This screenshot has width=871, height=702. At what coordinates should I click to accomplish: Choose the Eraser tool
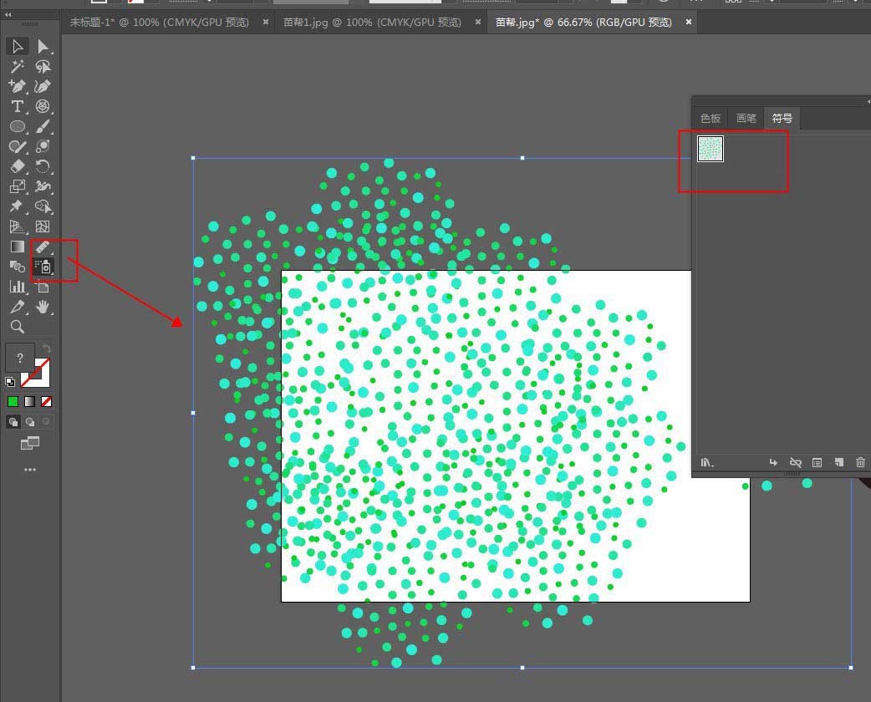coord(18,166)
